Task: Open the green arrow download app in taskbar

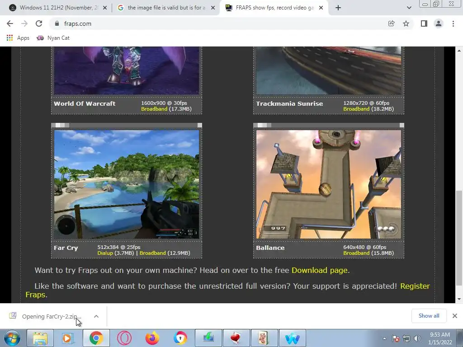Action: point(208,338)
